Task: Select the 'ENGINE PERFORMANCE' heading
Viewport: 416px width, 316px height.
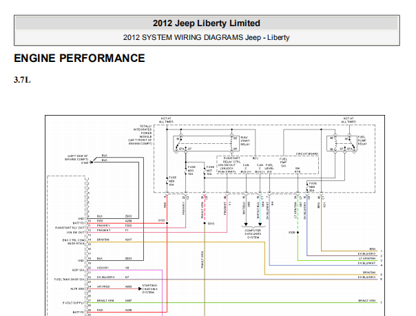Action: pos(79,58)
